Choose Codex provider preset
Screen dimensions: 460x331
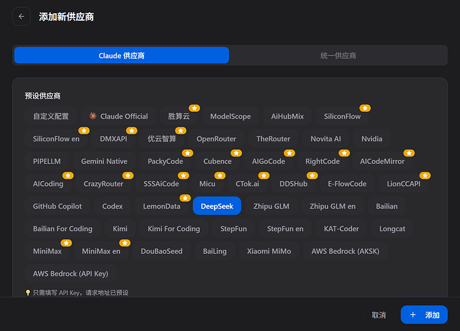(x=113, y=206)
